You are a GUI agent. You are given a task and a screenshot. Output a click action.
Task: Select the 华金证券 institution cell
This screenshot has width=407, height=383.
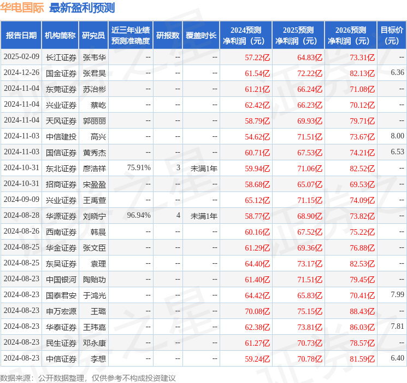61,248
